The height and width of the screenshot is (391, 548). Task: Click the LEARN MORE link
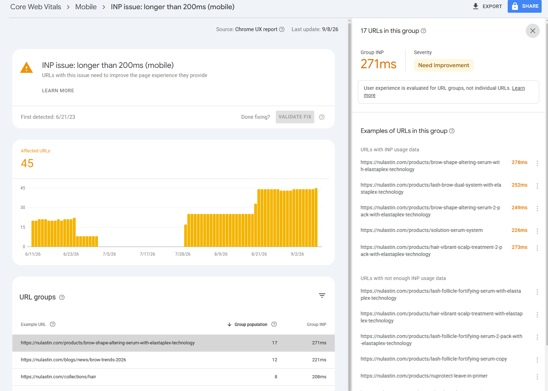point(58,91)
